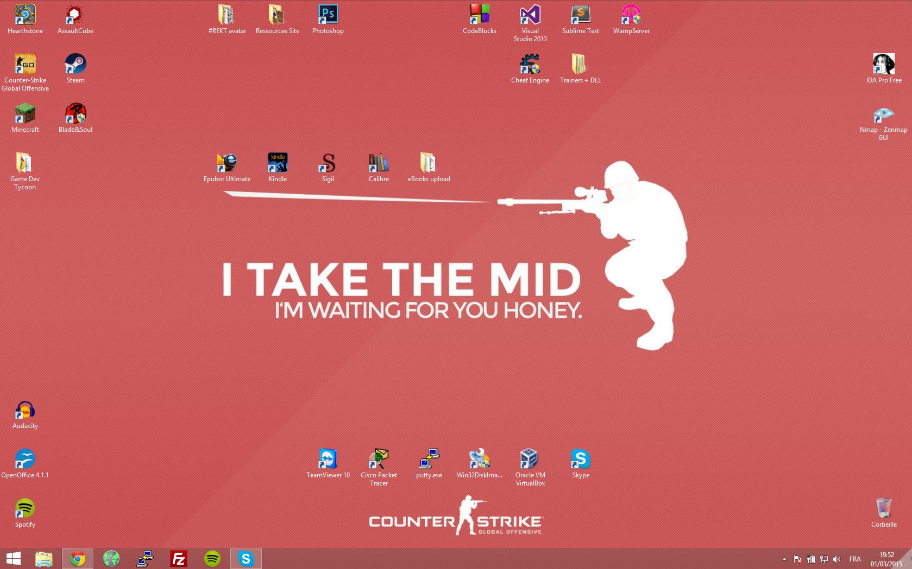Select the Photoshop shortcut
912x569 pixels.
pyautogui.click(x=328, y=20)
